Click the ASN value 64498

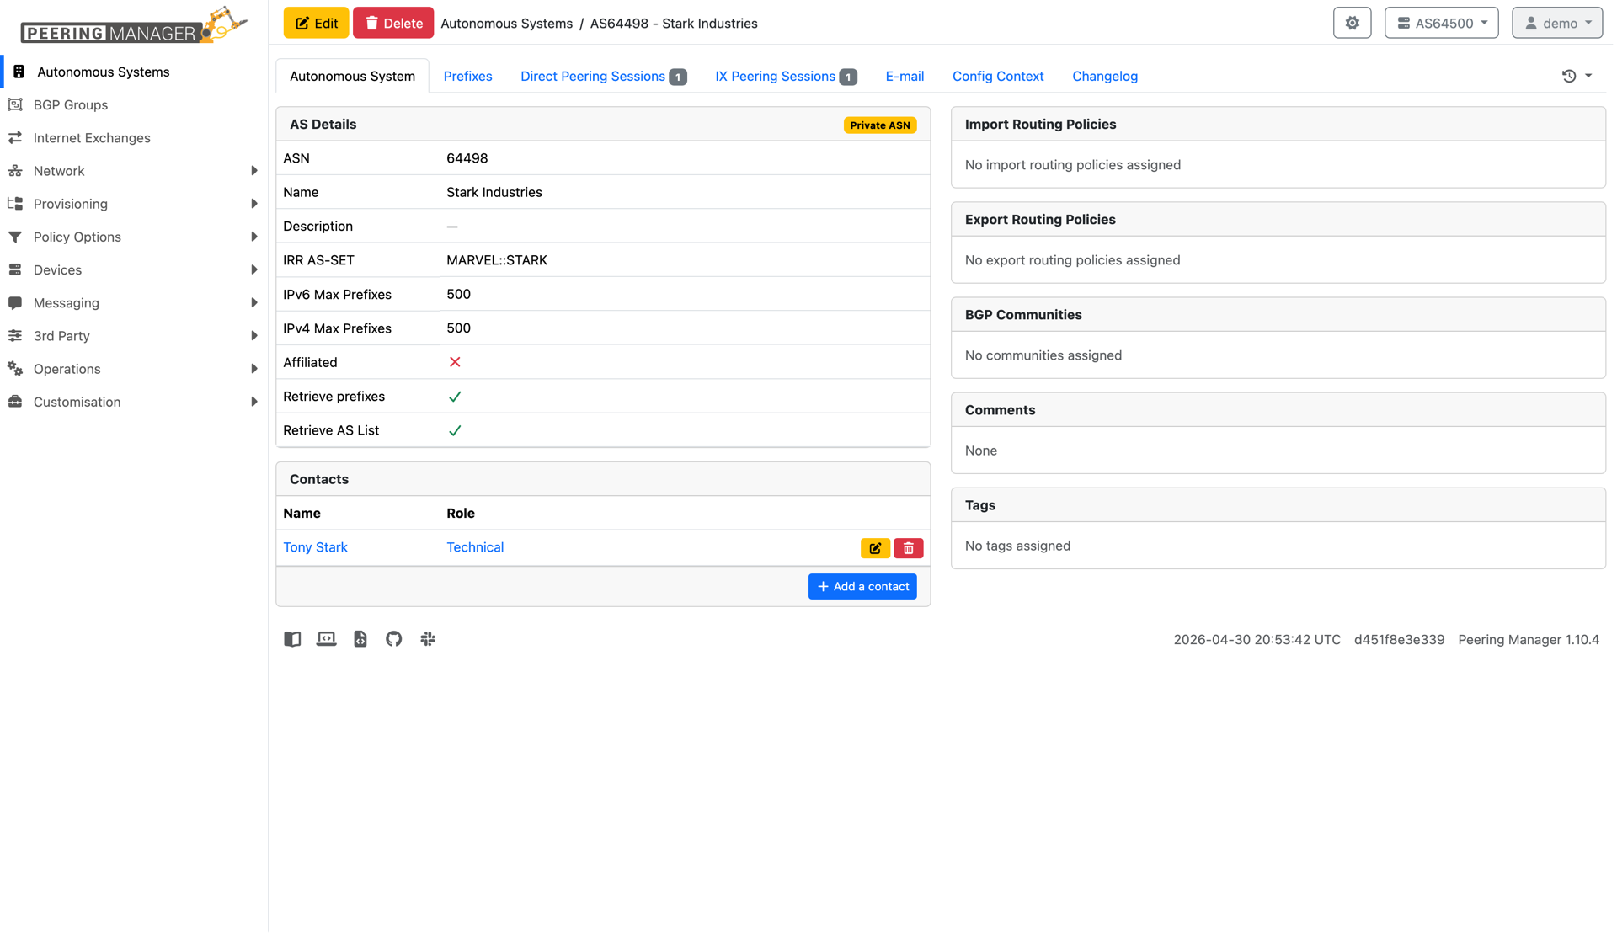coord(467,158)
